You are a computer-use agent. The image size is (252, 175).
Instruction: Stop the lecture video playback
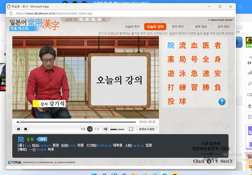click(26, 129)
